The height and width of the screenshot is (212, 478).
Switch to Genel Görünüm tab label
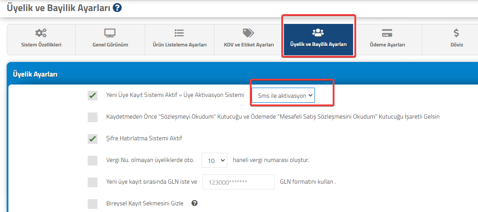110,45
